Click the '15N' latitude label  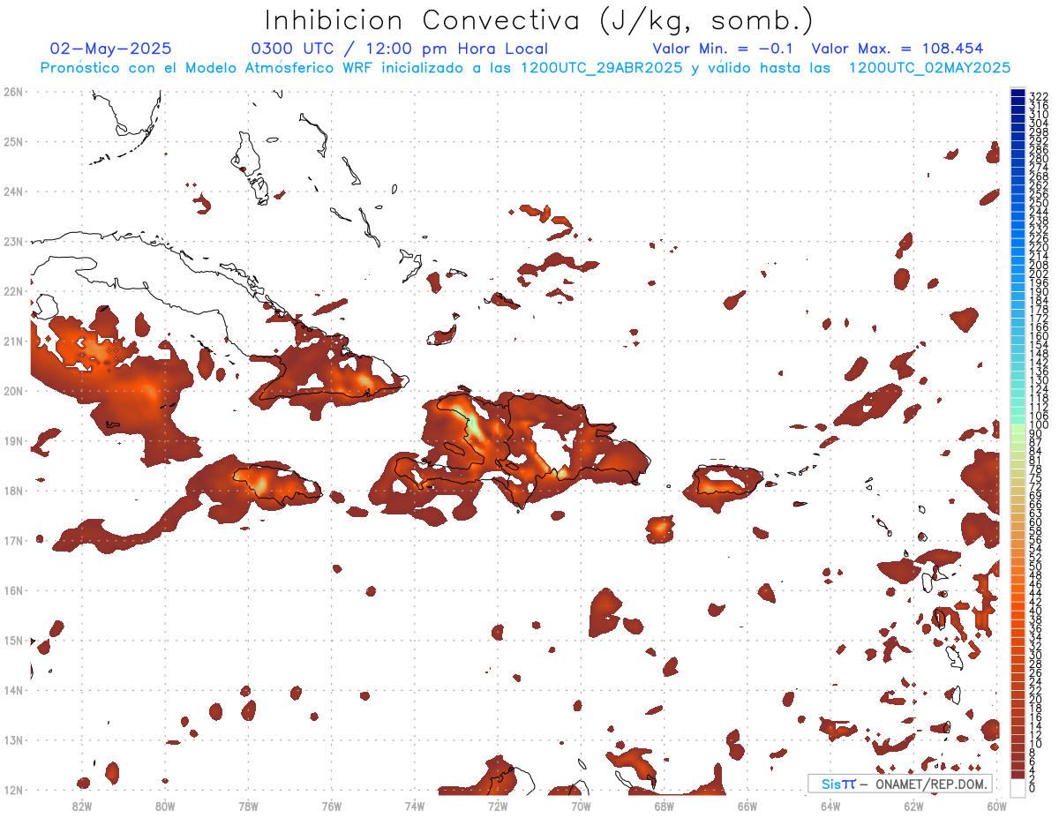coord(12,641)
